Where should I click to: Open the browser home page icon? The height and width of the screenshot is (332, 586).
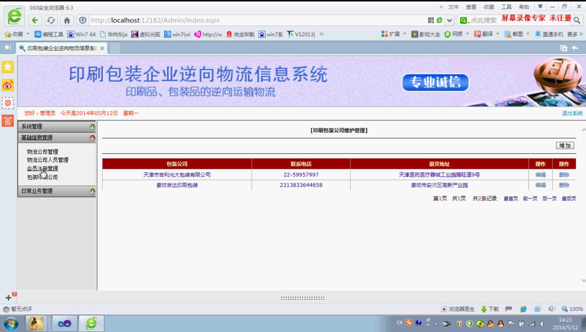(67, 20)
